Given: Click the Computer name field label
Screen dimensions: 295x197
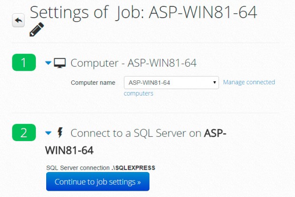Looking at the screenshot, I should click(x=93, y=83).
